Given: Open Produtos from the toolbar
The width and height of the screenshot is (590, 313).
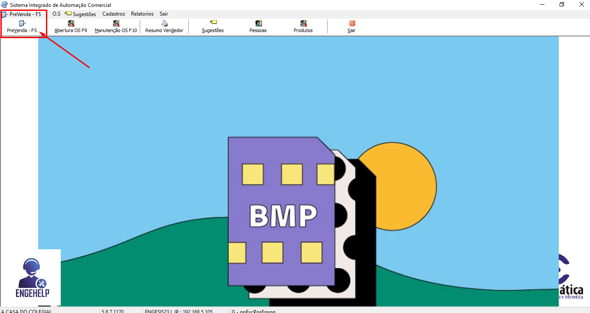Looking at the screenshot, I should pos(303,27).
